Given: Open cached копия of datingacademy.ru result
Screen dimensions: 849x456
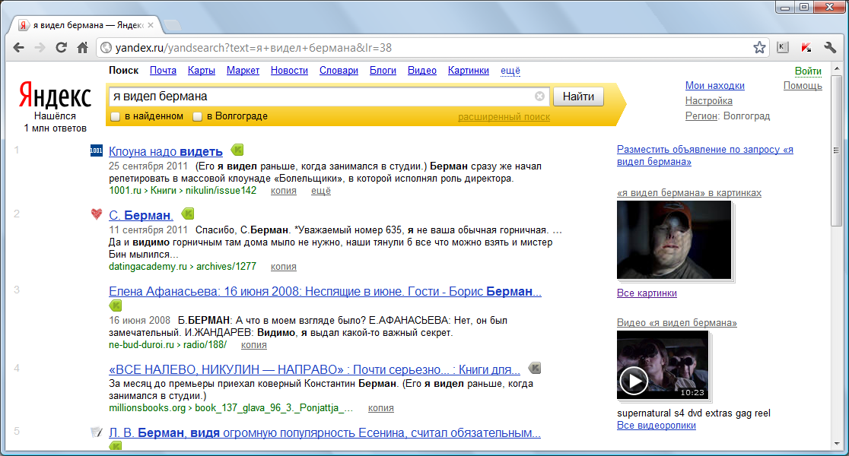Looking at the screenshot, I should pyautogui.click(x=284, y=267).
